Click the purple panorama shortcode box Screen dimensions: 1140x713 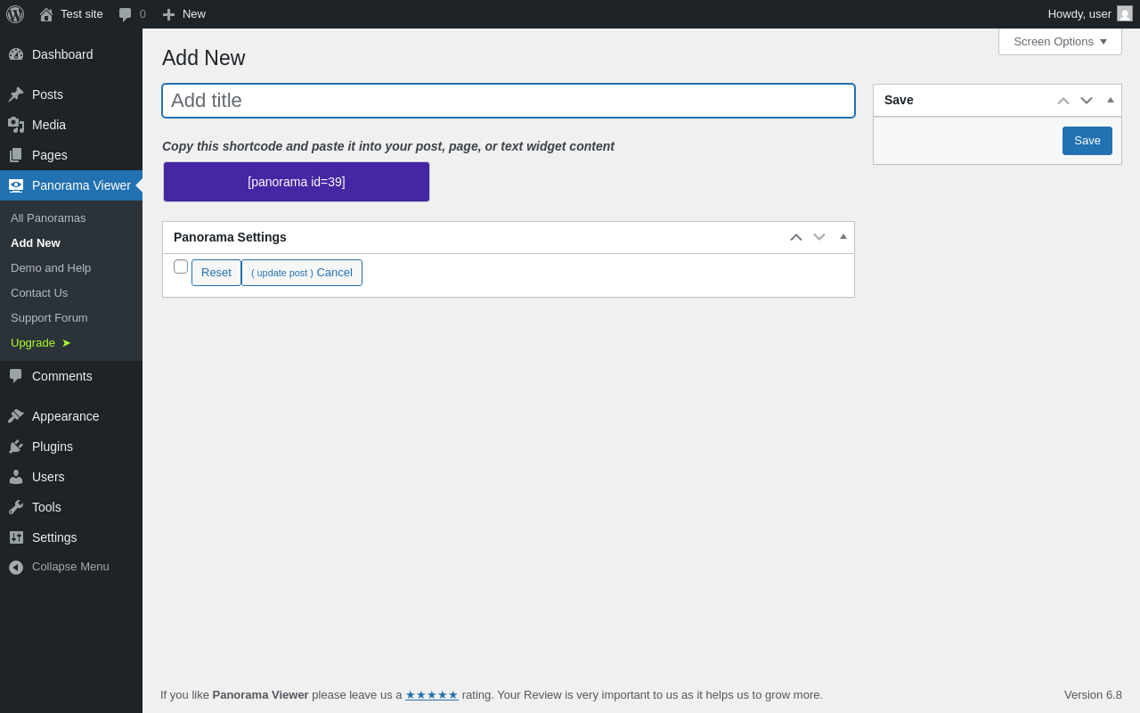point(297,182)
